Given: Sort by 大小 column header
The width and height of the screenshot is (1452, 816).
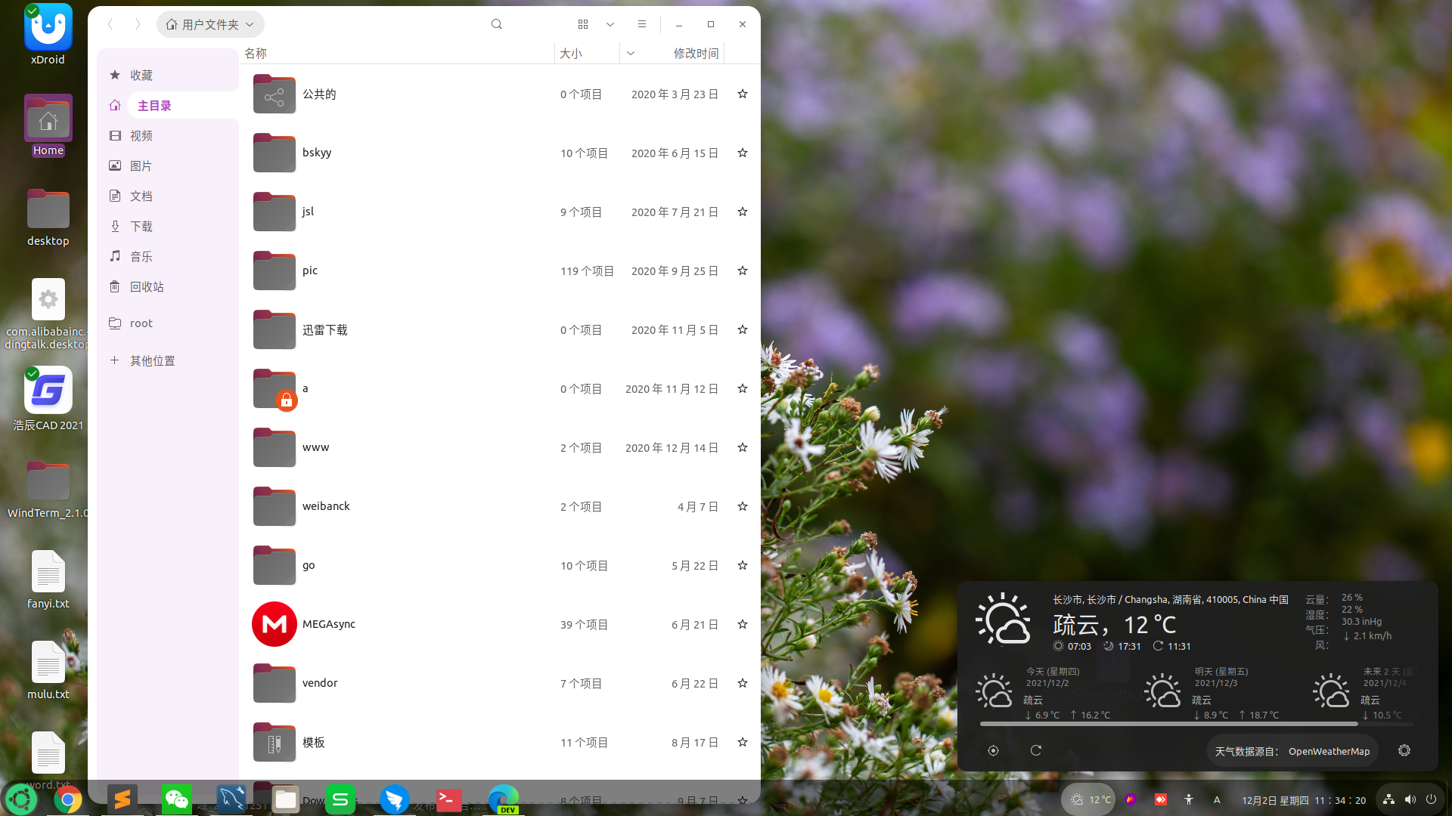Looking at the screenshot, I should [571, 53].
